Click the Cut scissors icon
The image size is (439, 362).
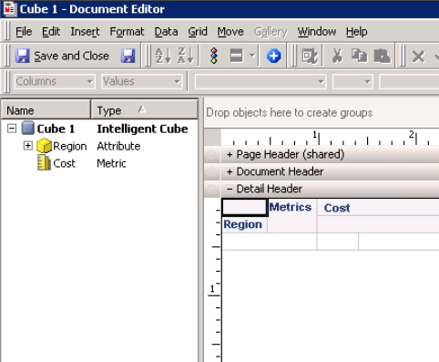[337, 56]
